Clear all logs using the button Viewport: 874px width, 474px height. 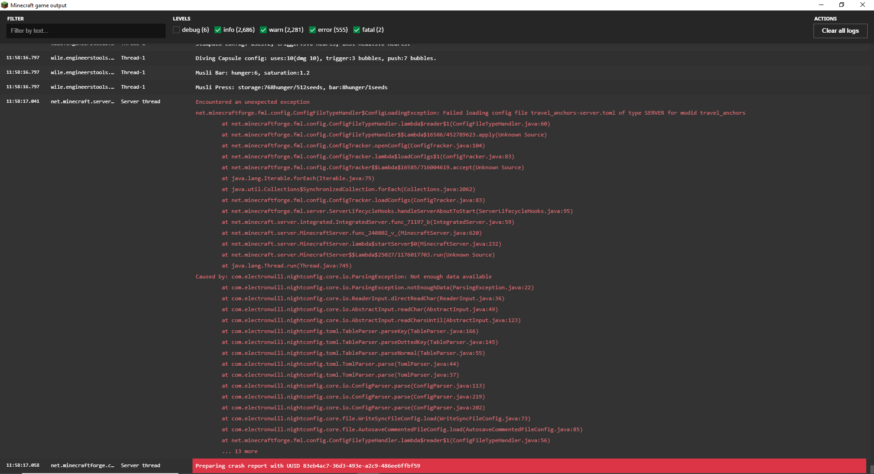(x=840, y=30)
